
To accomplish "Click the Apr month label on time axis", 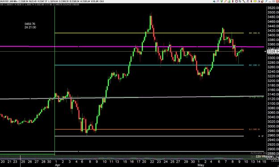I will [x=58, y=165].
